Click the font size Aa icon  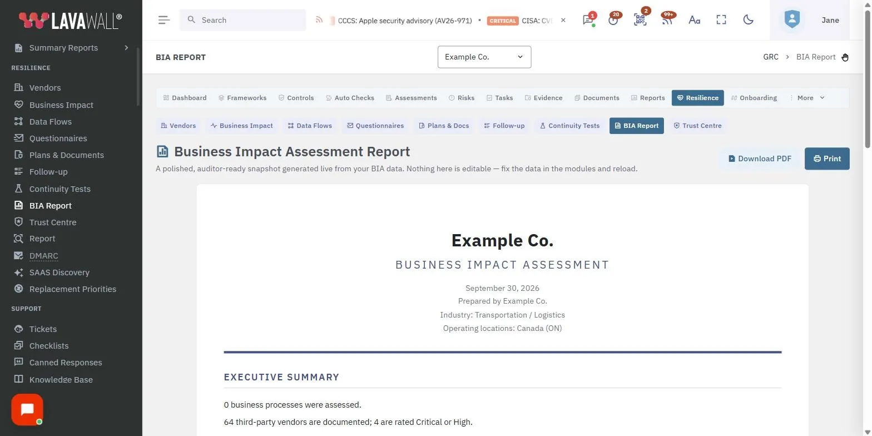pyautogui.click(x=694, y=20)
